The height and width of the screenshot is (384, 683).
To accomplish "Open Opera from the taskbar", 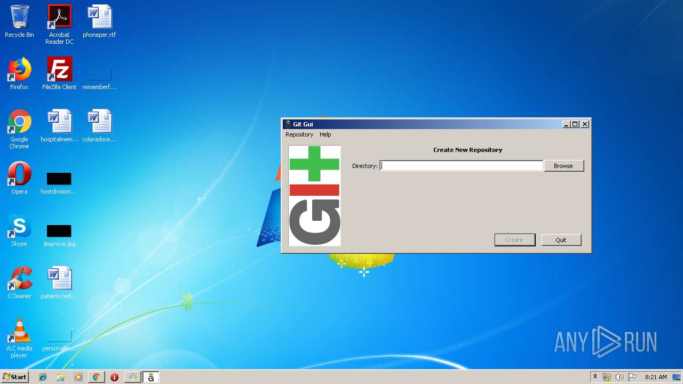I will pyautogui.click(x=115, y=377).
